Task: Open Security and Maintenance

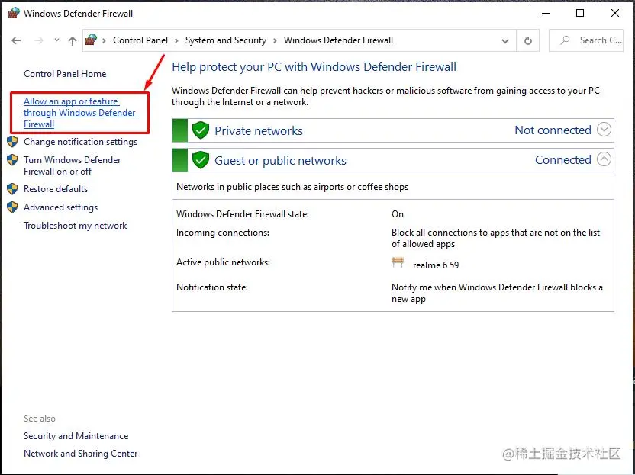Action: pos(76,436)
